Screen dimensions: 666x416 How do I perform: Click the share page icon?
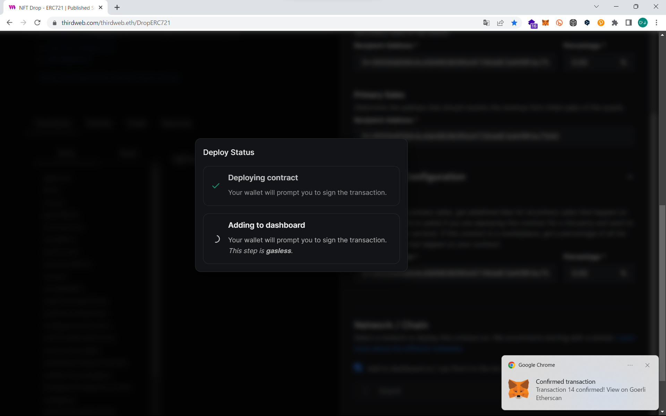(500, 23)
